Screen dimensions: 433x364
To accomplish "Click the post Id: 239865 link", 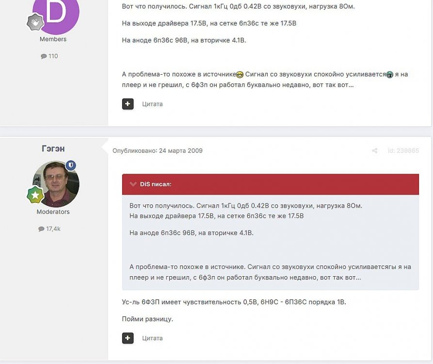I will pos(403,150).
